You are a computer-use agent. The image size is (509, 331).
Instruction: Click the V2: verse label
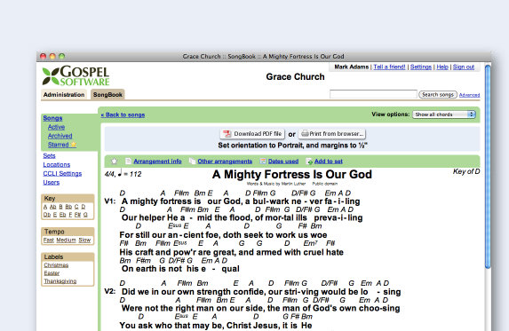click(x=110, y=291)
